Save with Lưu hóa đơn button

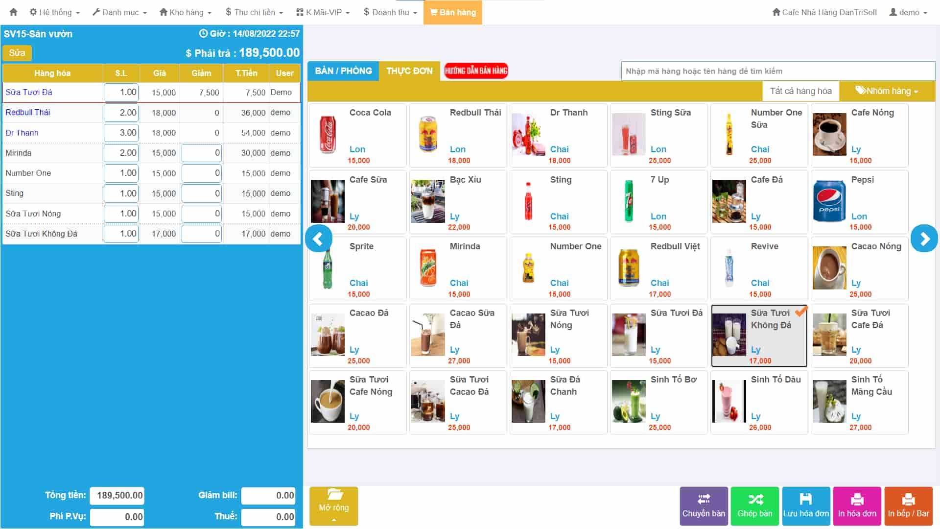pyautogui.click(x=806, y=506)
